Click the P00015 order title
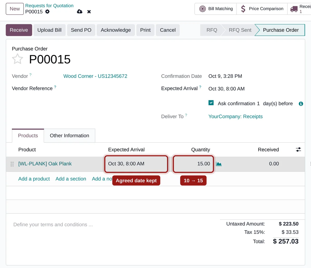The width and height of the screenshot is (311, 268). click(x=50, y=59)
